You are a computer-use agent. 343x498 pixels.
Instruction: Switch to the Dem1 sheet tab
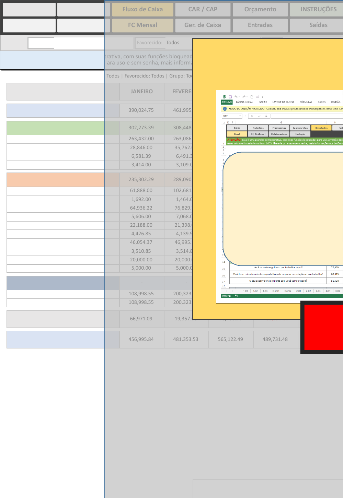point(276,291)
